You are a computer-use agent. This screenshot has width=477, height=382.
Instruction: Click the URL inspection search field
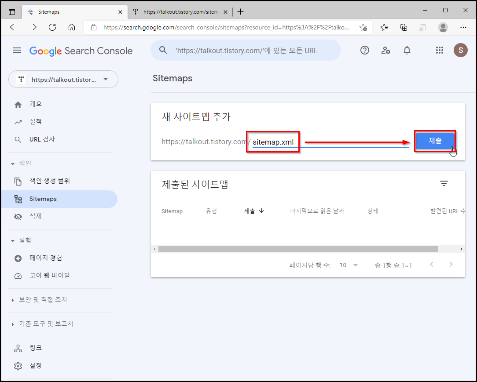246,50
